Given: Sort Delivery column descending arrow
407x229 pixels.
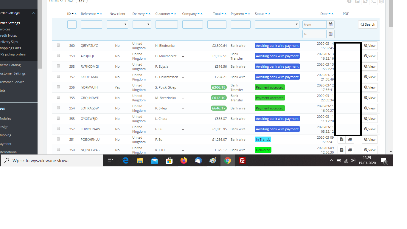Looking at the screenshot, I should 147,14.
